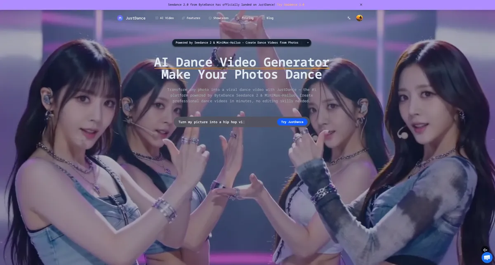
Task: Go to the Showcases page
Action: 219,18
